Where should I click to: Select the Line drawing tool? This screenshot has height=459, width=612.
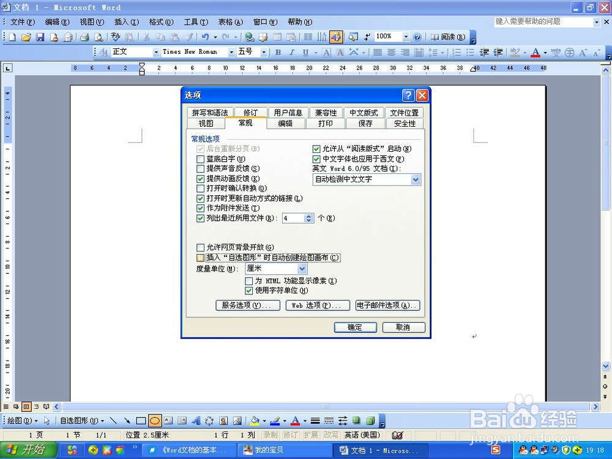(113, 421)
